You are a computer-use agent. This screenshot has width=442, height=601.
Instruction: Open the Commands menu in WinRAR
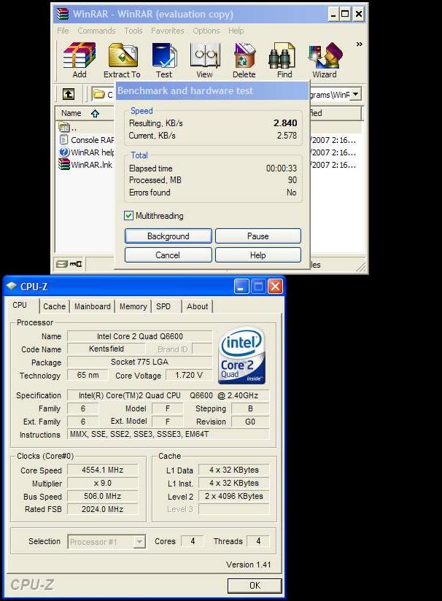pyautogui.click(x=96, y=31)
